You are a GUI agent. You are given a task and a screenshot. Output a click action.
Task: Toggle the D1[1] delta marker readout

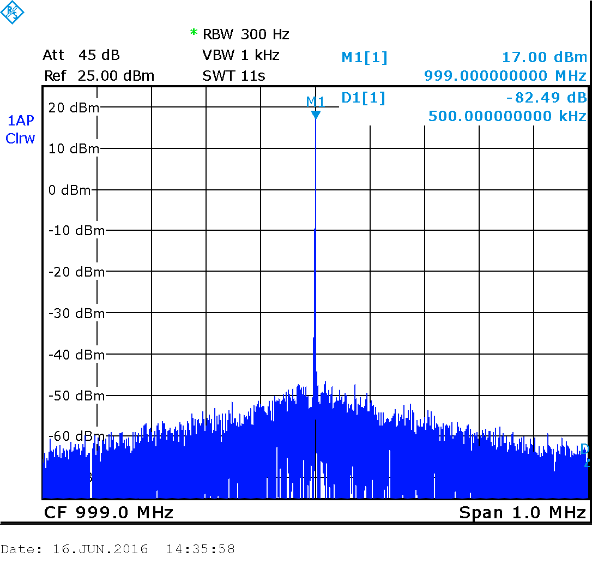point(363,98)
